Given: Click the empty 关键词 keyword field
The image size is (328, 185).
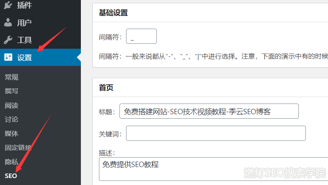Looking at the screenshot, I should [x=216, y=133].
